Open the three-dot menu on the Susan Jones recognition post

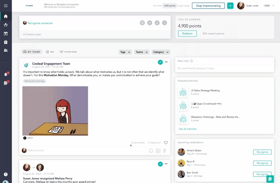[166, 164]
